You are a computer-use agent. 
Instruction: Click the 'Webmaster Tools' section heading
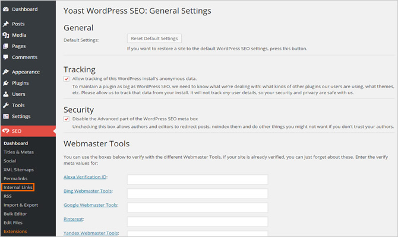[x=96, y=144]
